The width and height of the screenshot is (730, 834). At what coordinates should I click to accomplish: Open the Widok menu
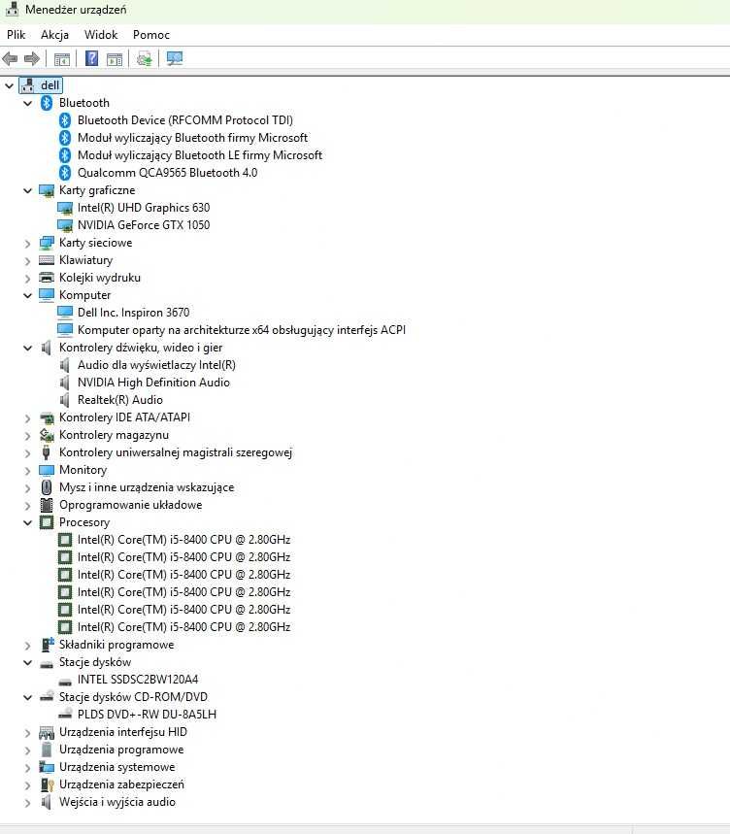[101, 35]
